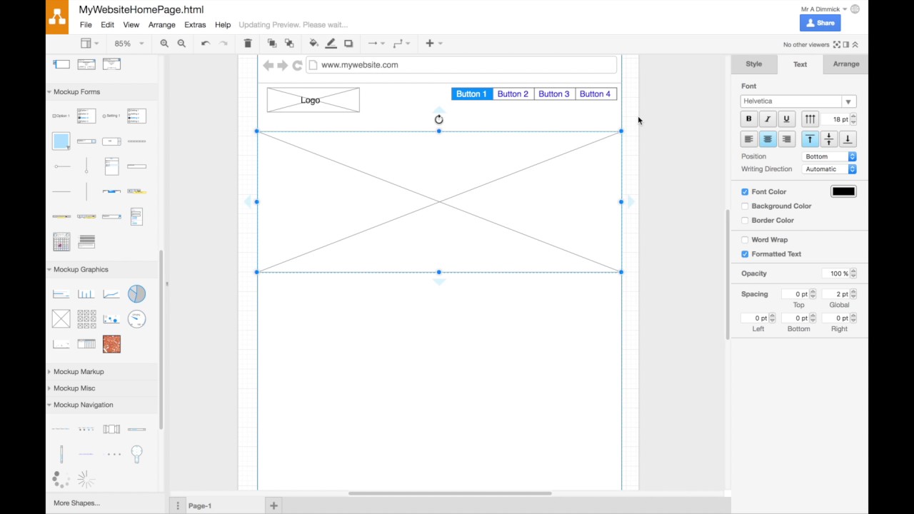This screenshot has width=914, height=514.
Task: Click the blue Share button
Action: click(x=819, y=23)
